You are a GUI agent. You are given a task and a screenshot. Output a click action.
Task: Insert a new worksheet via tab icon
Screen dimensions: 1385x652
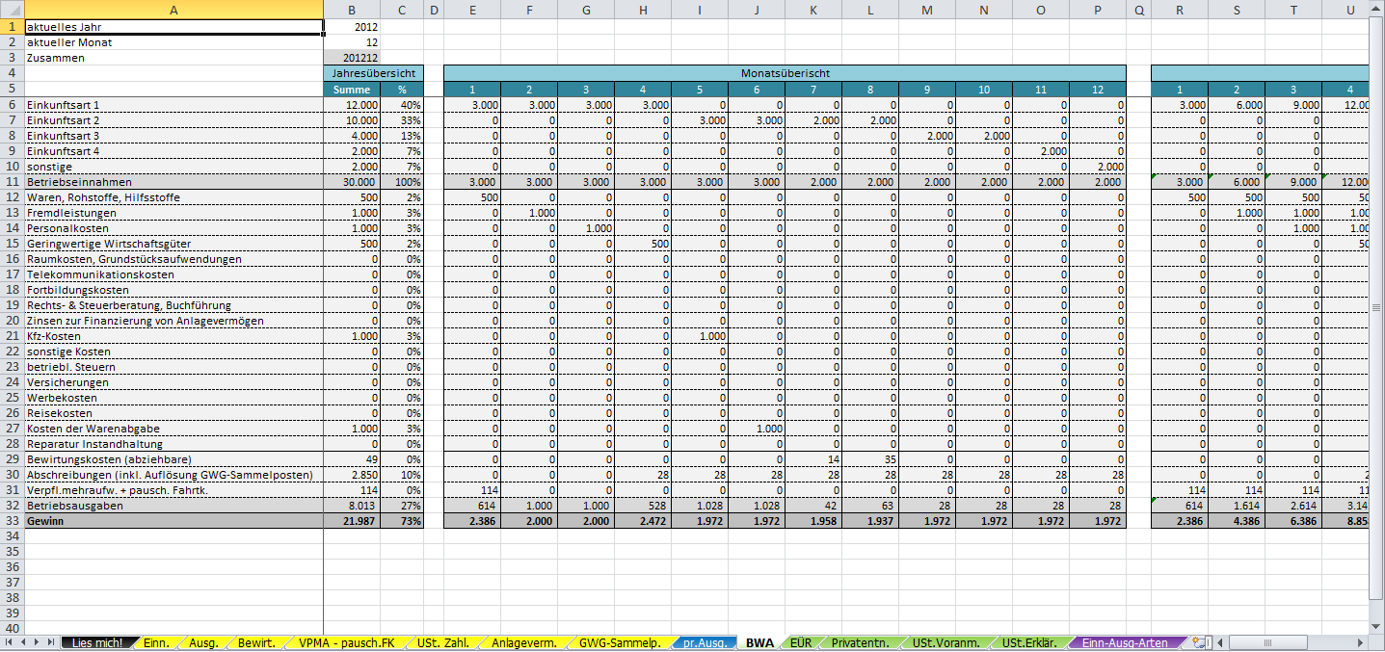pos(1200,642)
